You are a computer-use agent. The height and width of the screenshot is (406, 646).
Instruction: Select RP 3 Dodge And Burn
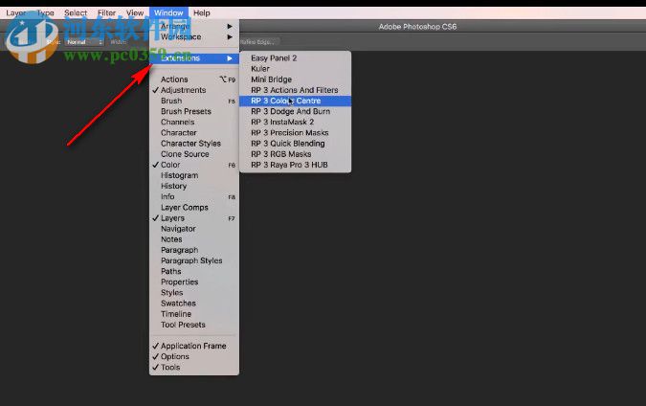click(x=296, y=112)
